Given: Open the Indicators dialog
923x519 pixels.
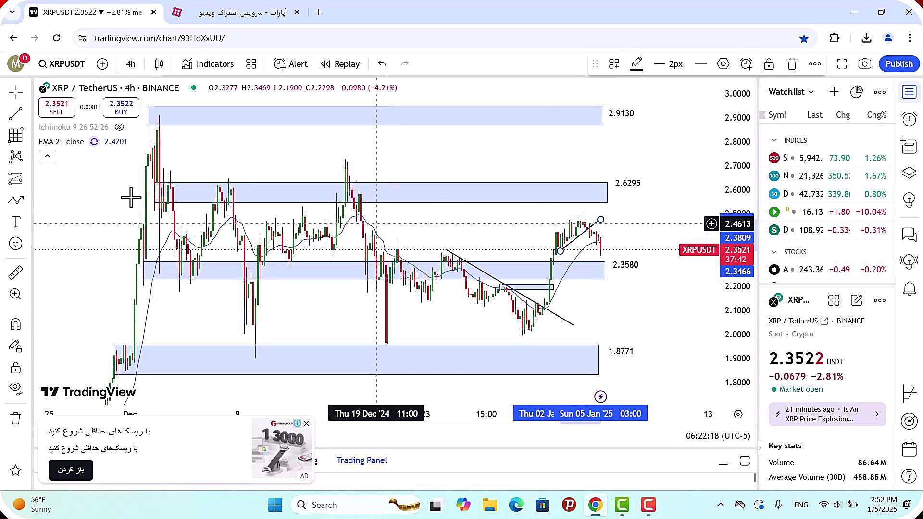Looking at the screenshot, I should pos(208,64).
